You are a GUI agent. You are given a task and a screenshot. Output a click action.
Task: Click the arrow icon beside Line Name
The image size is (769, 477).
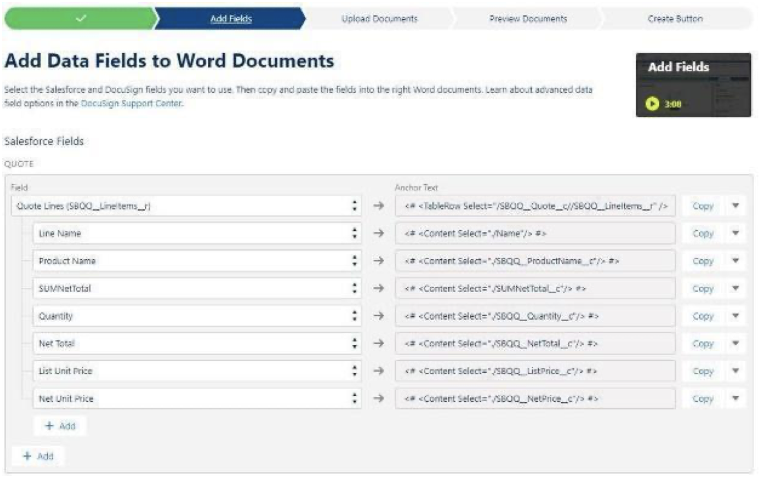(x=378, y=233)
